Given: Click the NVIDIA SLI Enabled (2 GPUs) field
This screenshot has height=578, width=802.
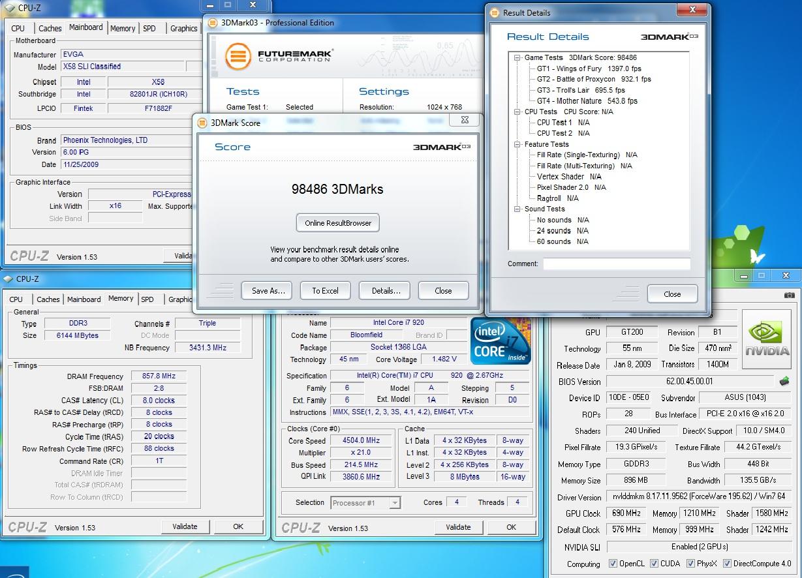Looking at the screenshot, I should tap(699, 547).
